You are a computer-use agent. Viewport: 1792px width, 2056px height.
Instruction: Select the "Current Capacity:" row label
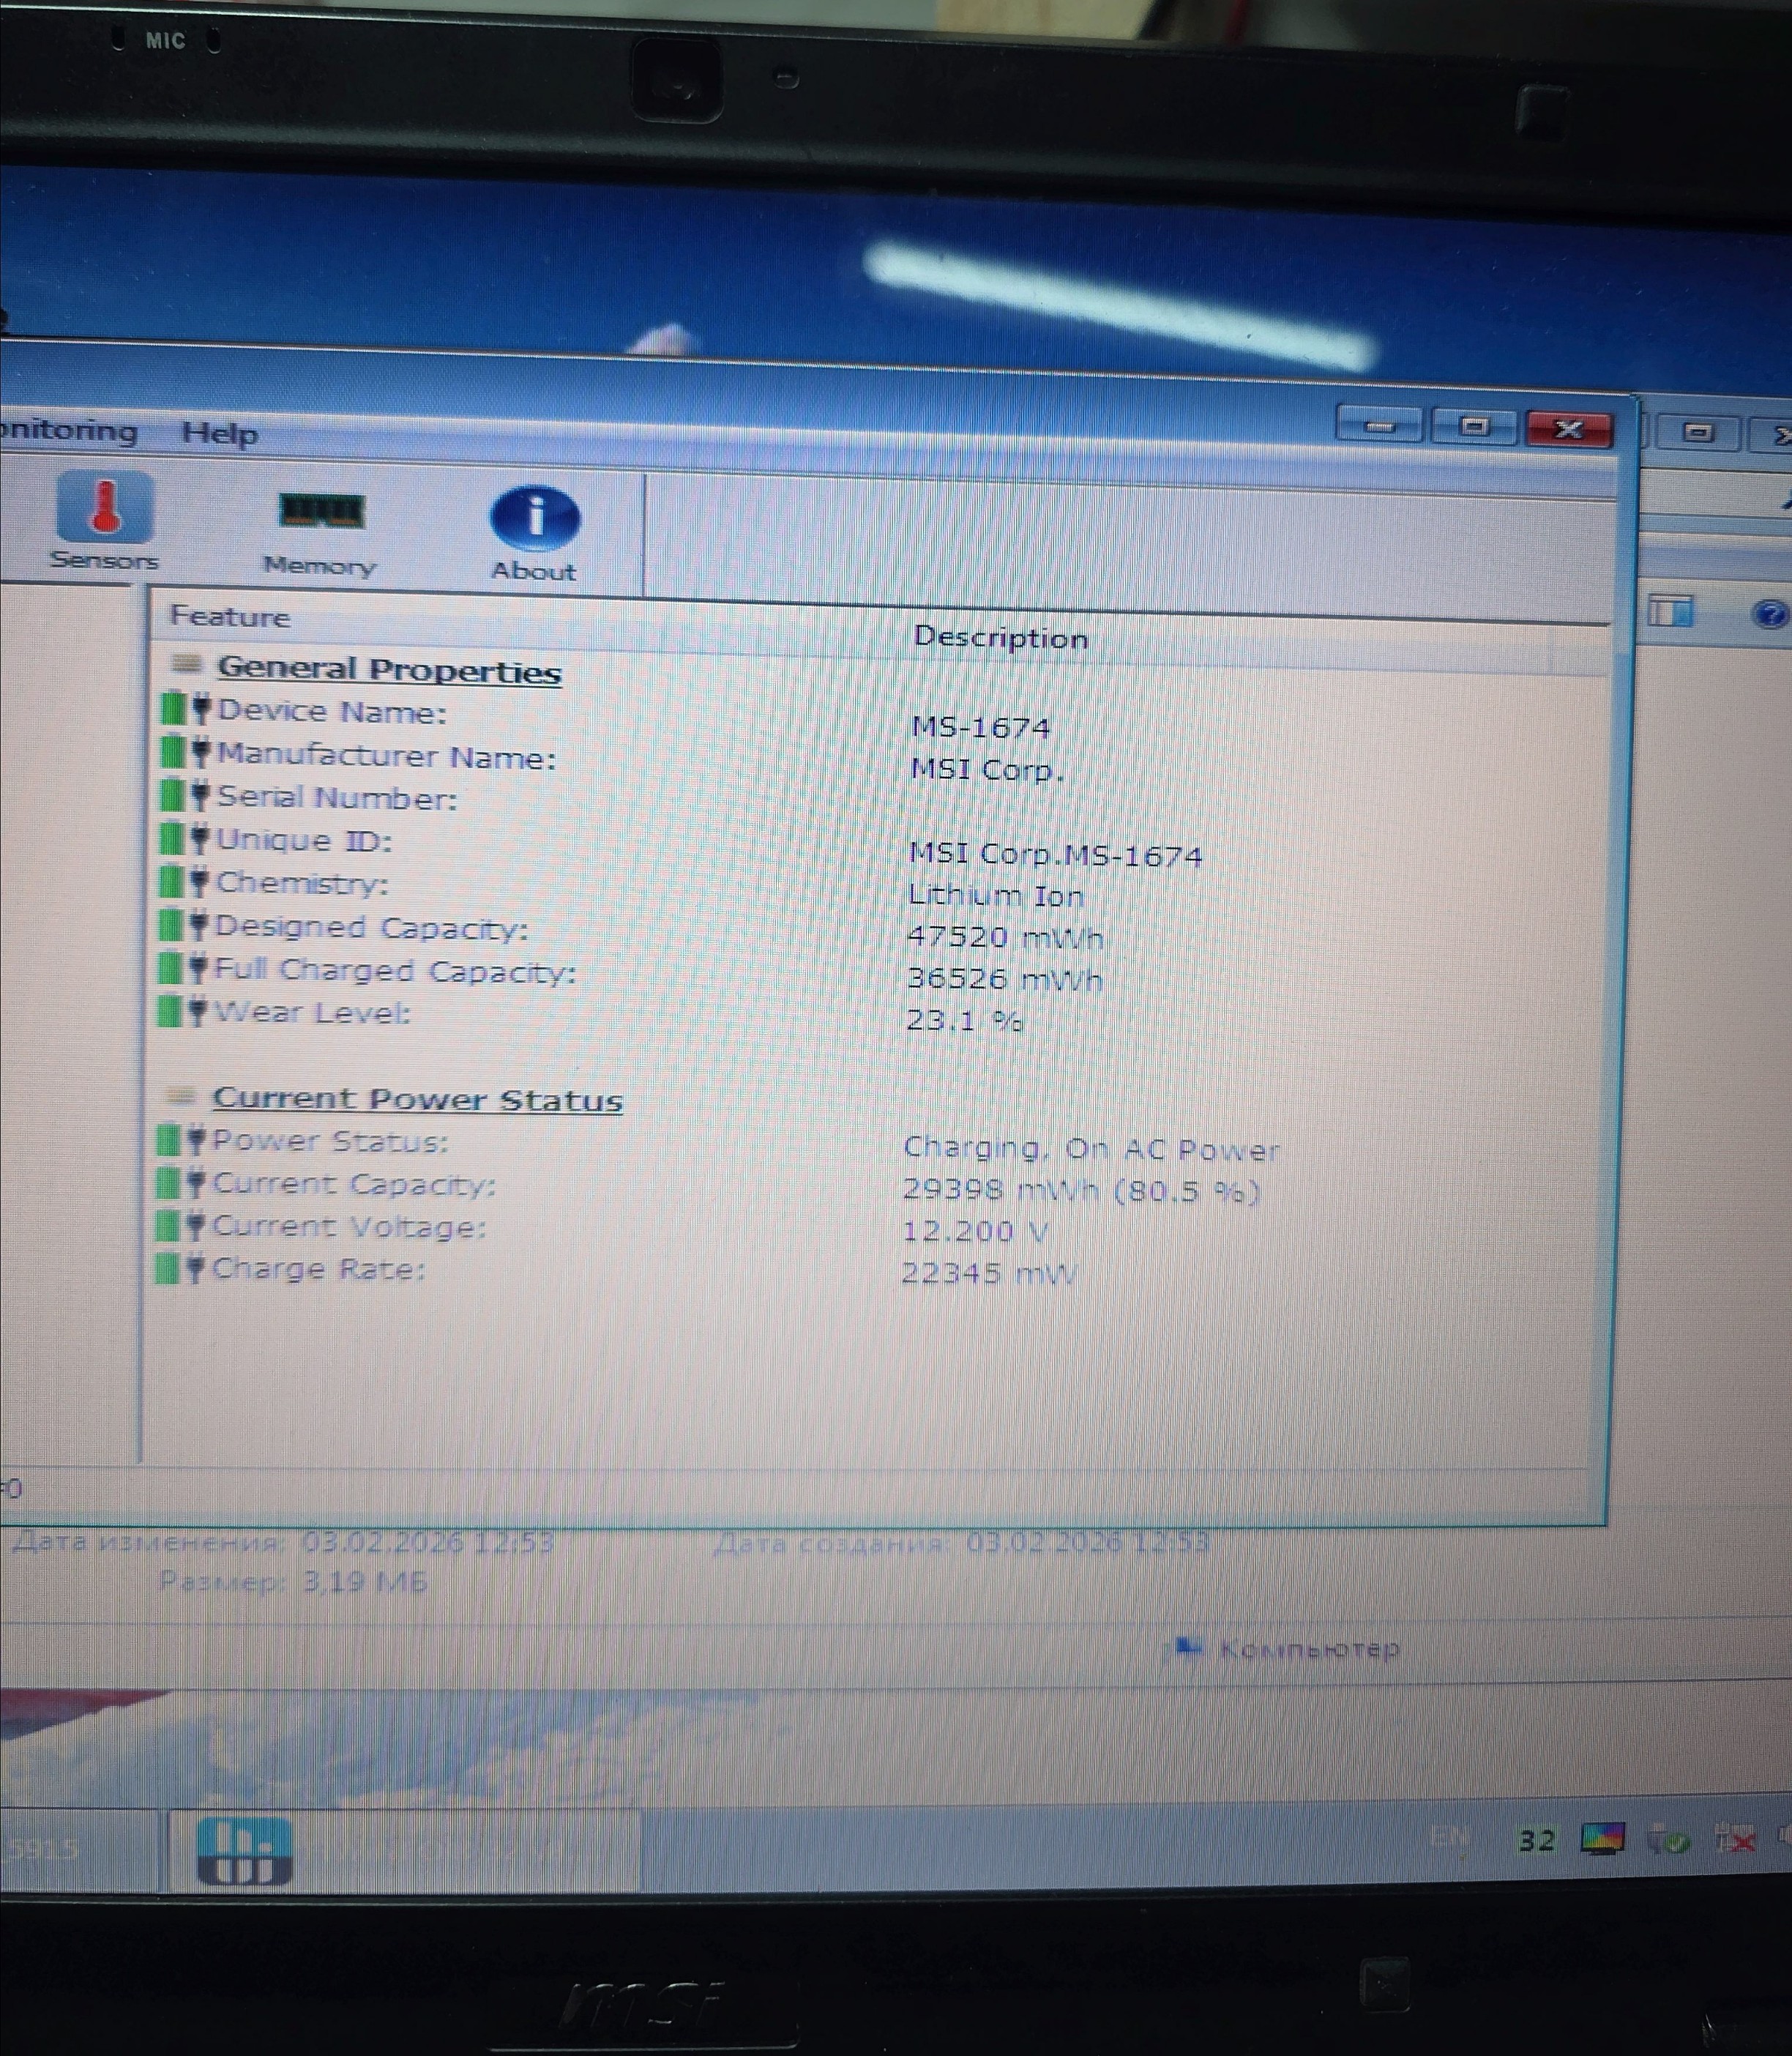pos(354,1184)
